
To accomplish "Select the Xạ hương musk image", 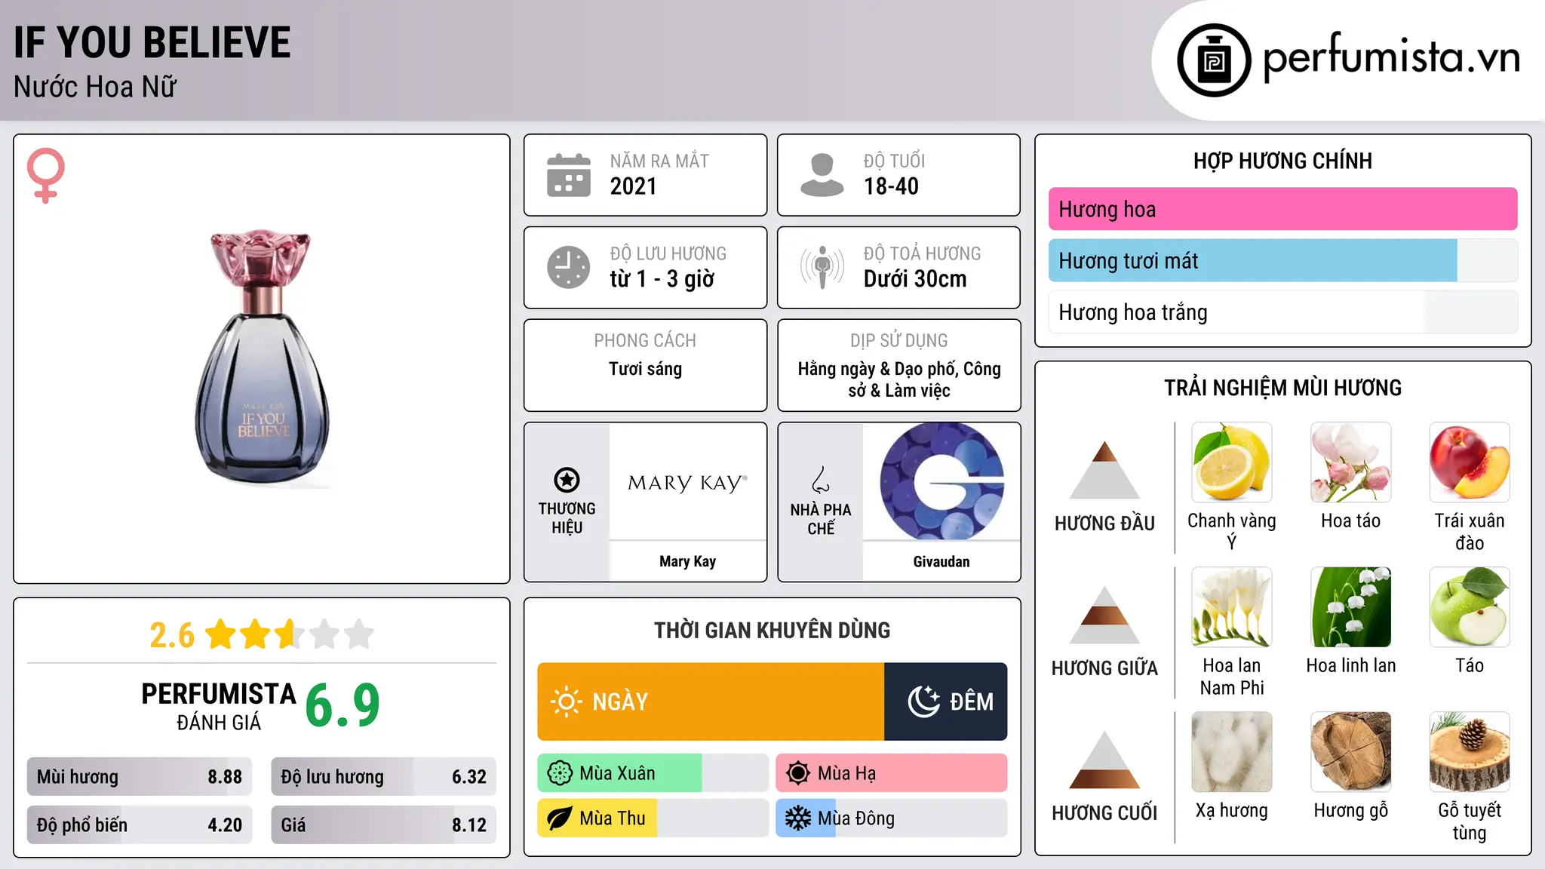I will (1232, 752).
